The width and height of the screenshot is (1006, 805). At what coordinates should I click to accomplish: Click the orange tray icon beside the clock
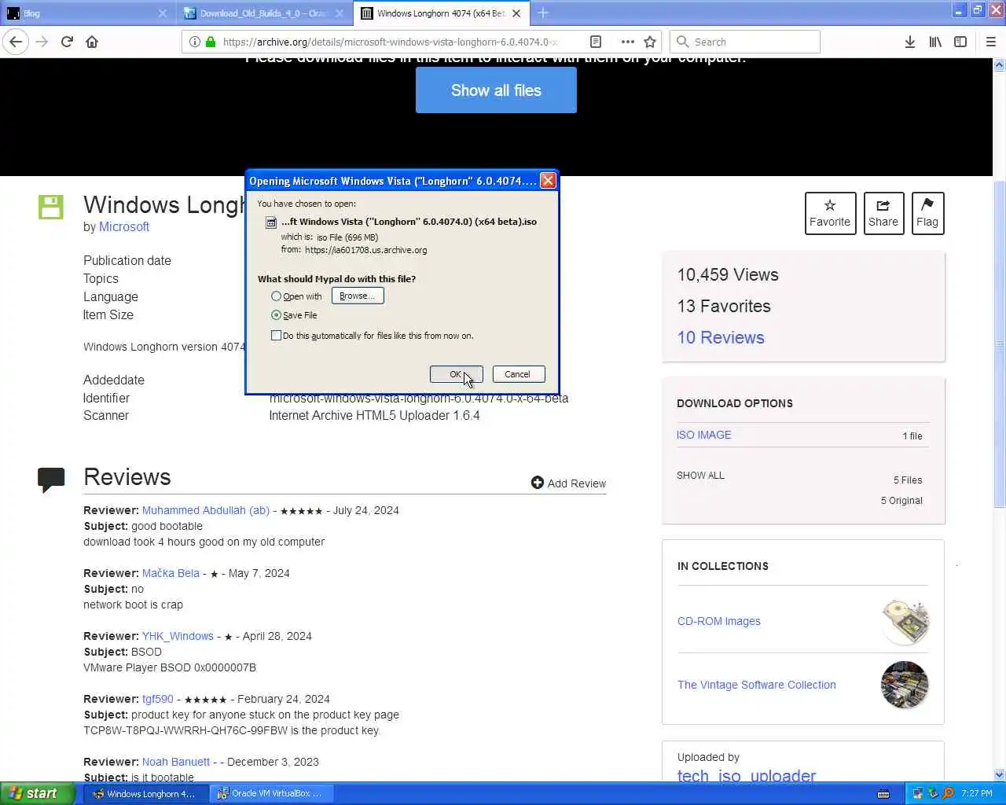(948, 793)
